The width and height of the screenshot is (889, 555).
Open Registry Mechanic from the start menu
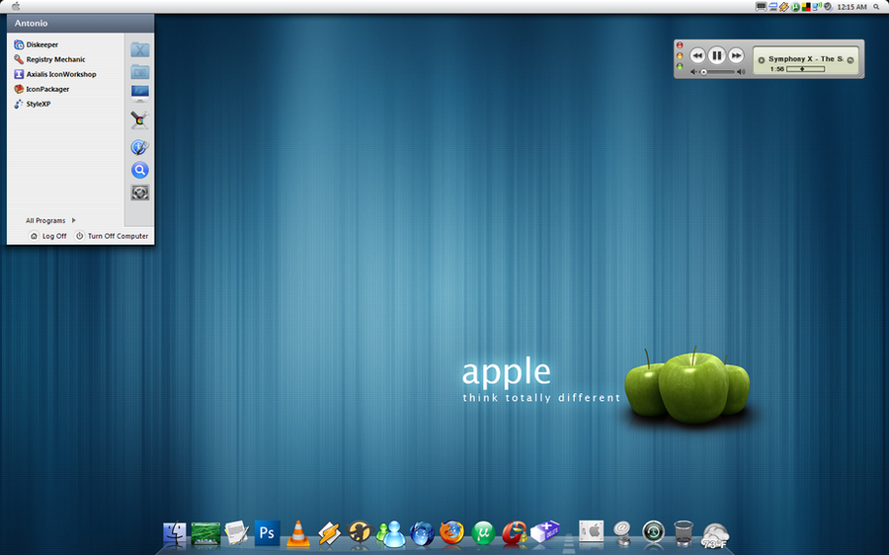pos(50,59)
